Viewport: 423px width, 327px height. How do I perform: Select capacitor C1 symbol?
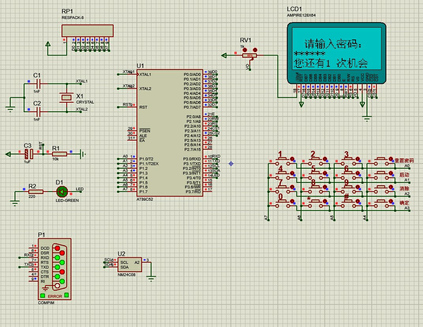point(38,84)
